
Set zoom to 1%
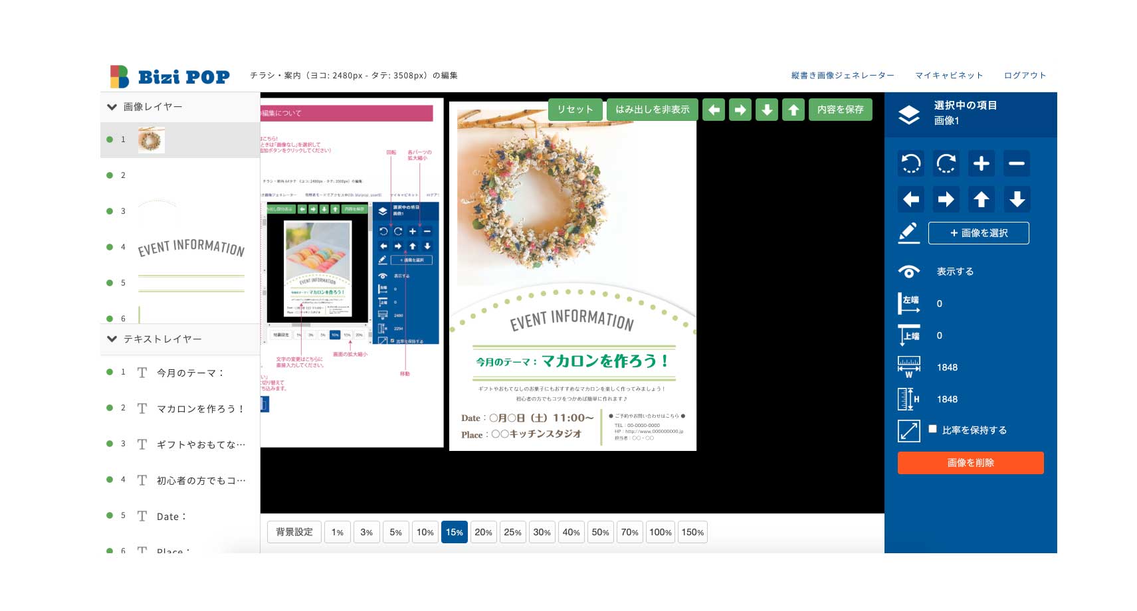tap(338, 532)
